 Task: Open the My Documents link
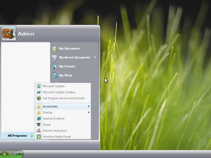click(69, 48)
